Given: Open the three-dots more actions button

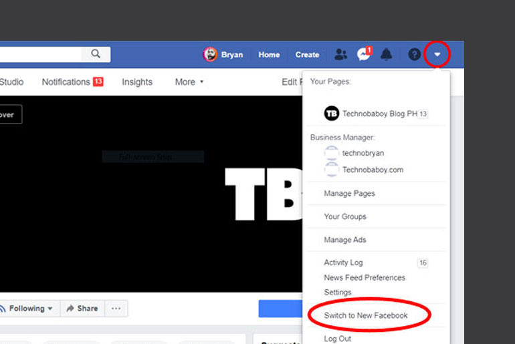Looking at the screenshot, I should [x=116, y=309].
